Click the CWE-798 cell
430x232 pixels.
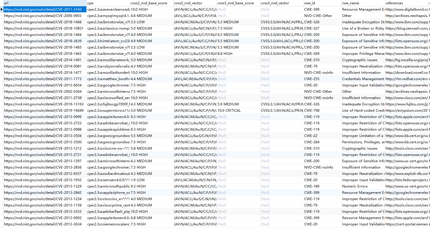click(322, 111)
